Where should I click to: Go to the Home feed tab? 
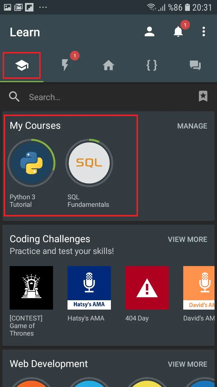click(108, 65)
